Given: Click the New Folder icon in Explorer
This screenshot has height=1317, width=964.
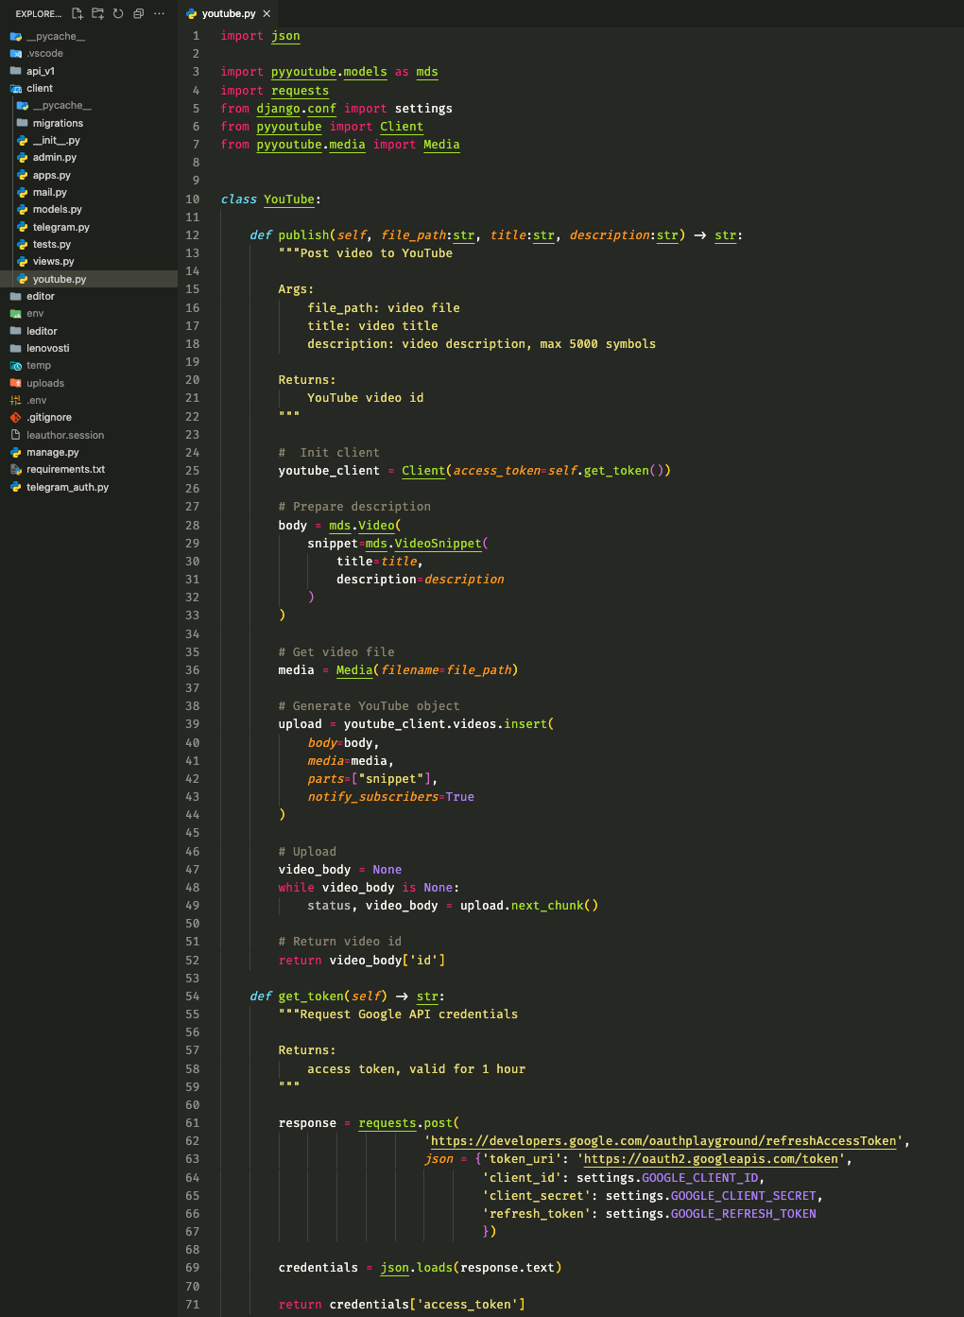Looking at the screenshot, I should (98, 13).
